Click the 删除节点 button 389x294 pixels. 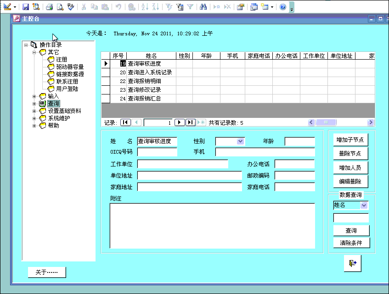pyautogui.click(x=350, y=154)
